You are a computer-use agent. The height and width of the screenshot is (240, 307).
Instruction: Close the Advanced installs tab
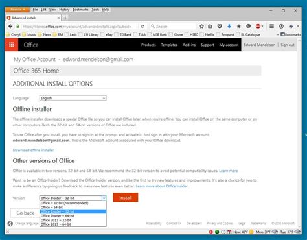58,18
